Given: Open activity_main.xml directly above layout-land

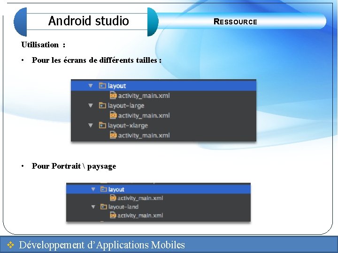Looking at the screenshot, I should coord(140,198).
